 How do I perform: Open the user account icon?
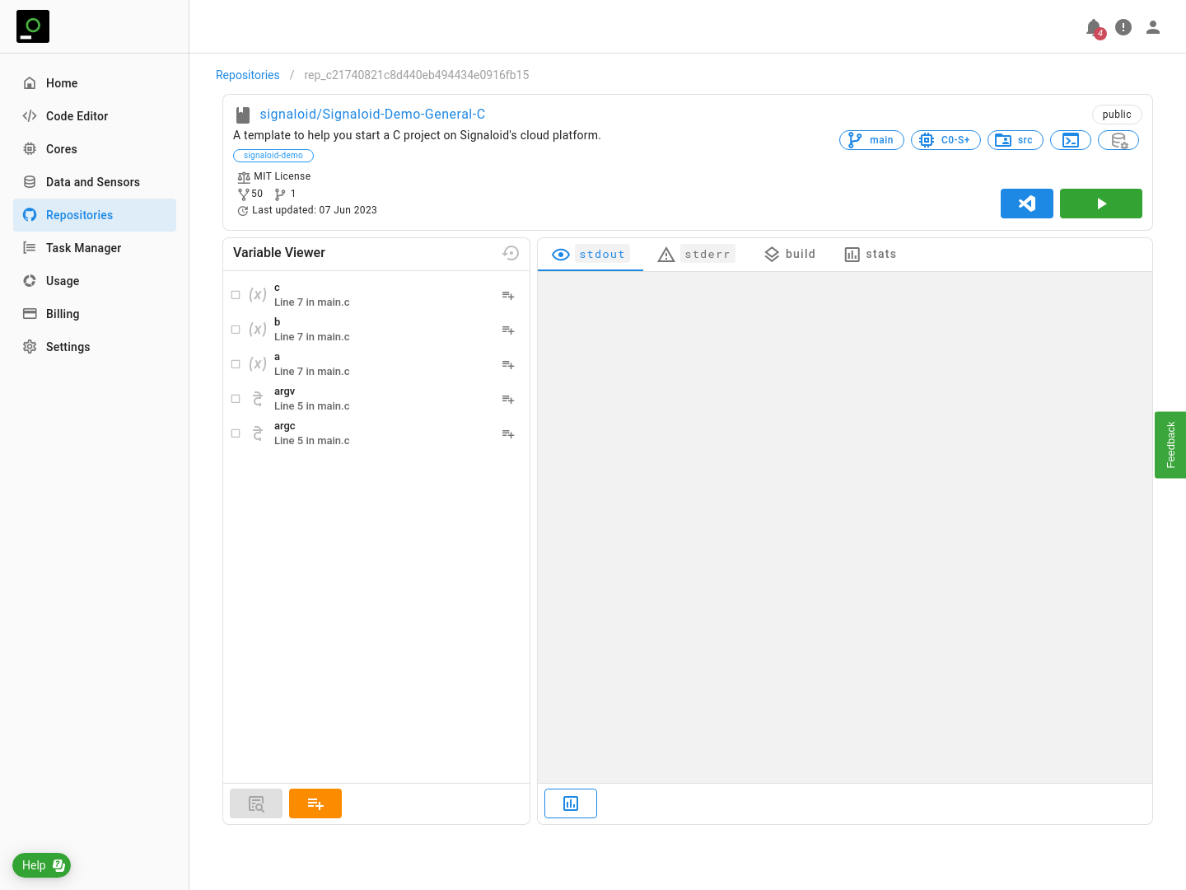pos(1153,27)
